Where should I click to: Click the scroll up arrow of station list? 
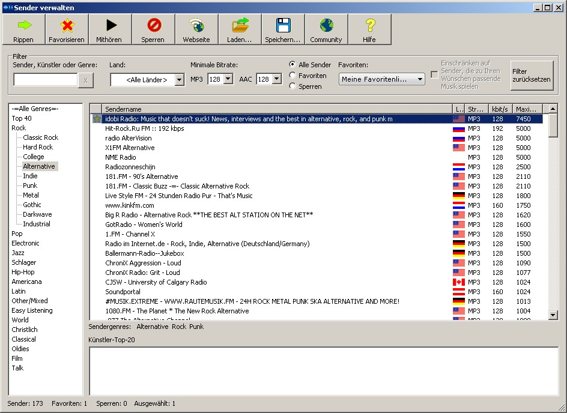tap(553, 108)
